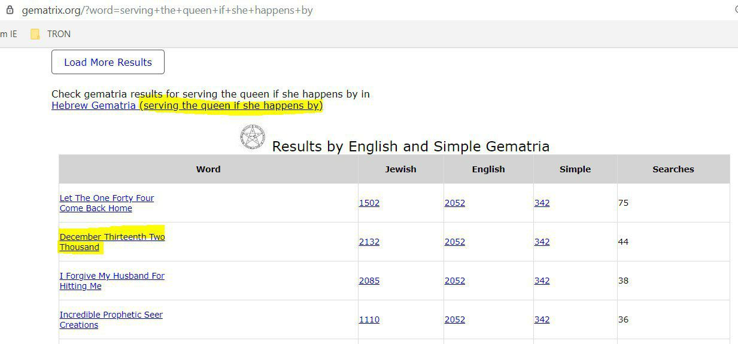
Task: Click searches count 44
Action: [623, 242]
